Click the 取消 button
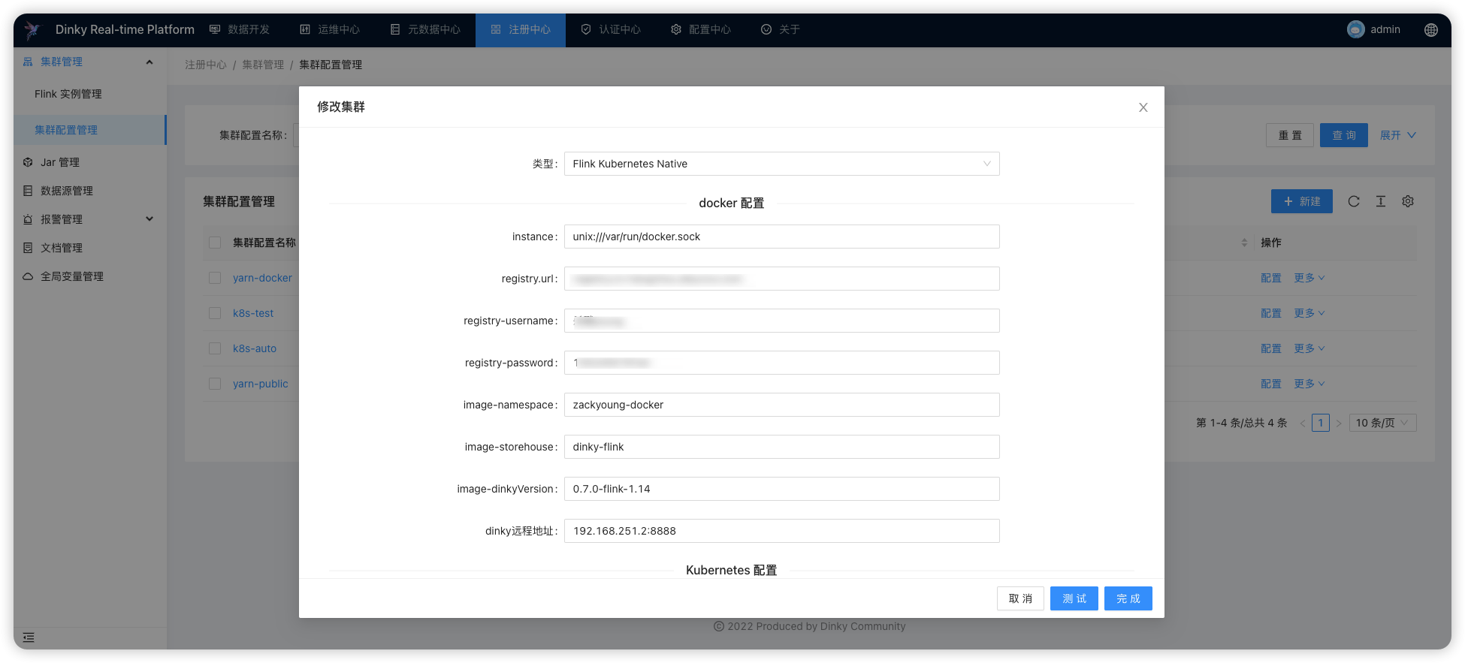The height and width of the screenshot is (663, 1465). (x=1020, y=598)
